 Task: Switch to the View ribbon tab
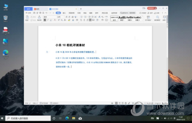pos(91,13)
